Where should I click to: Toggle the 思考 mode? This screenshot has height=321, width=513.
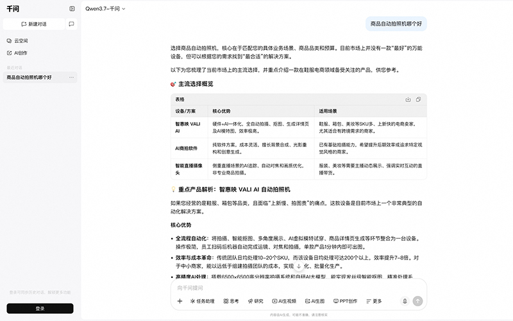231,301
